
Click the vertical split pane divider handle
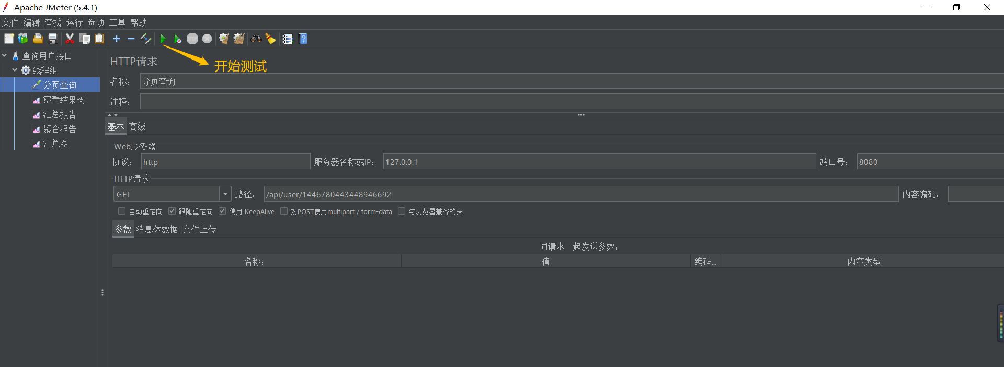coord(102,292)
